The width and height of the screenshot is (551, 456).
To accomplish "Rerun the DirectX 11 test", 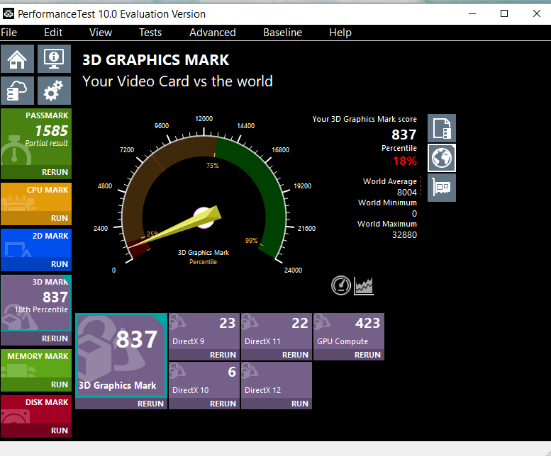I will coord(277,355).
